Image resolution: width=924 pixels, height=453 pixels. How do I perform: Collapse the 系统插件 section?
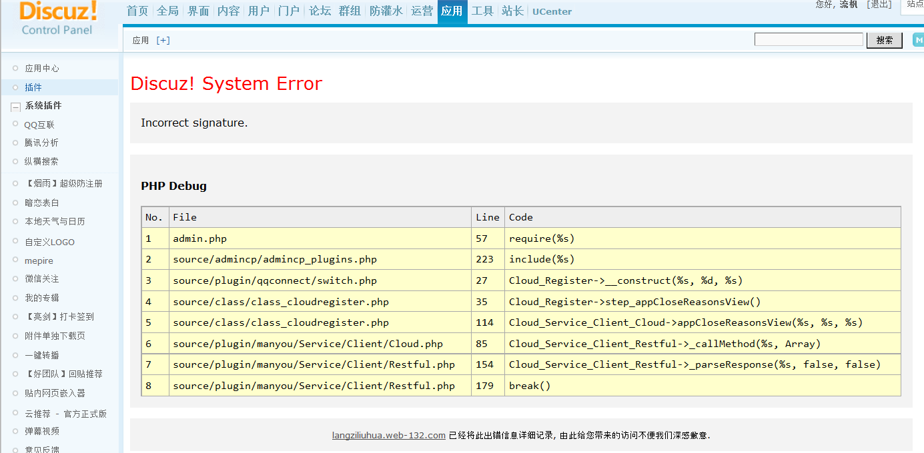coord(15,107)
